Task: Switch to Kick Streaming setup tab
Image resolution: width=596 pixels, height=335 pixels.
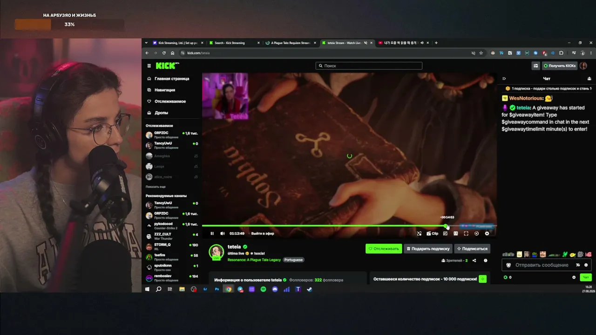Action: click(x=178, y=43)
